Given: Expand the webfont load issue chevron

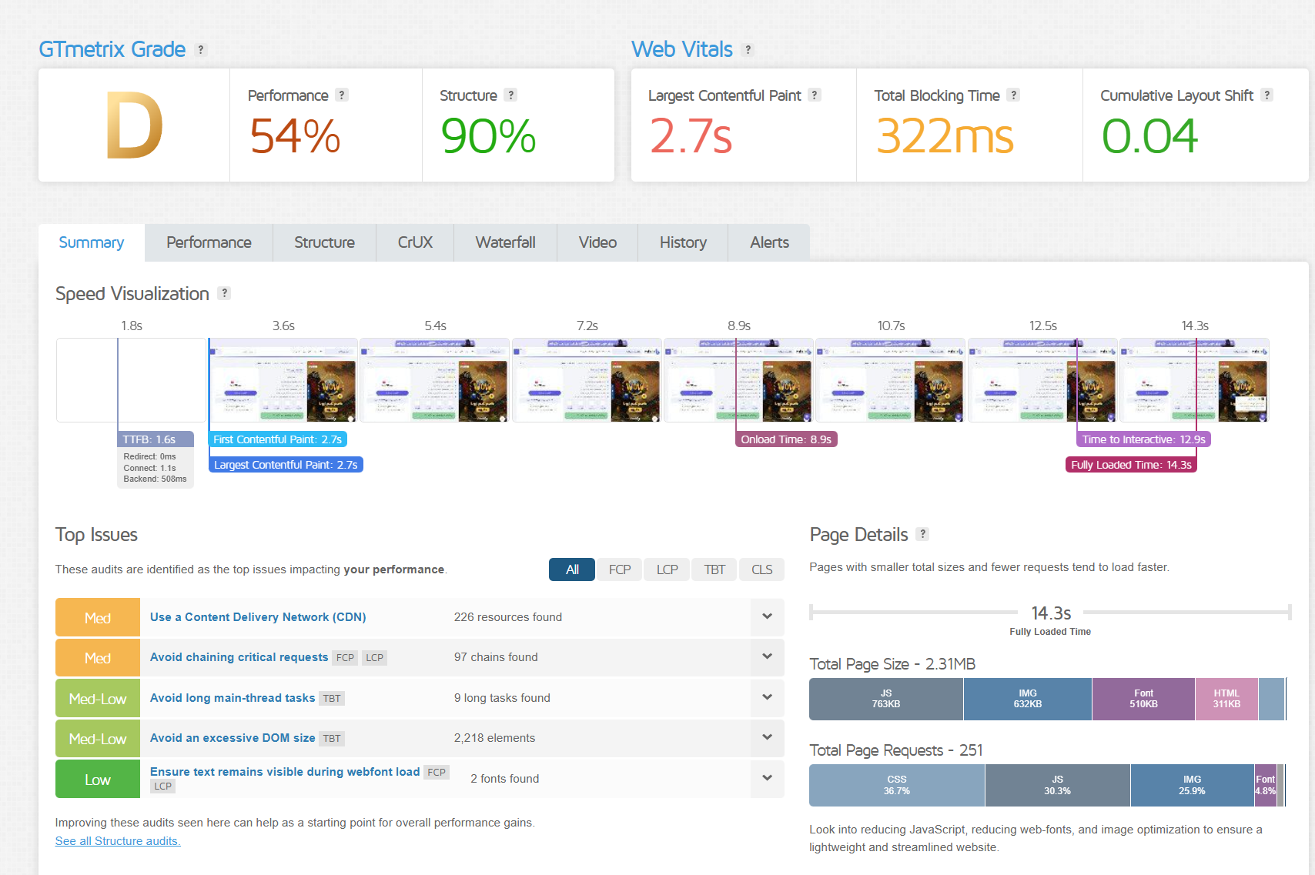Looking at the screenshot, I should click(x=767, y=778).
